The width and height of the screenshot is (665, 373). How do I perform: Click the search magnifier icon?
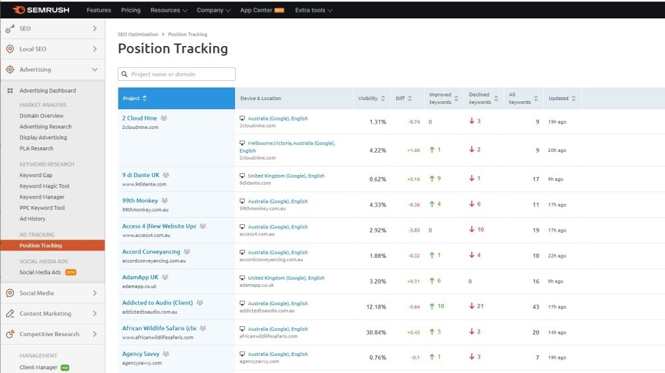124,74
